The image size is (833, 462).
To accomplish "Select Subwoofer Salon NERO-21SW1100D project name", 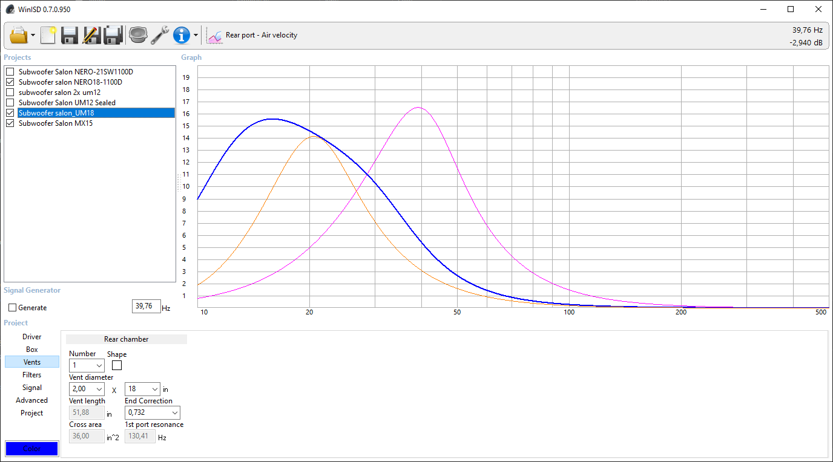I will (x=76, y=72).
